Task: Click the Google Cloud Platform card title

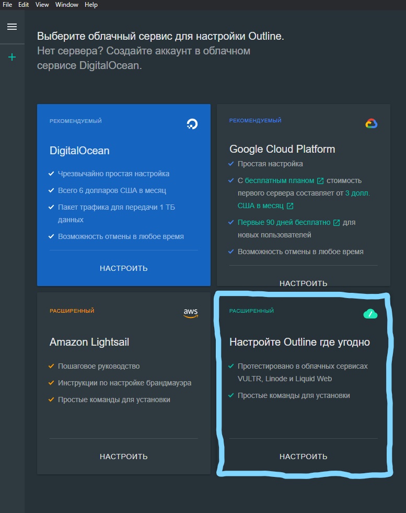Action: [x=282, y=149]
